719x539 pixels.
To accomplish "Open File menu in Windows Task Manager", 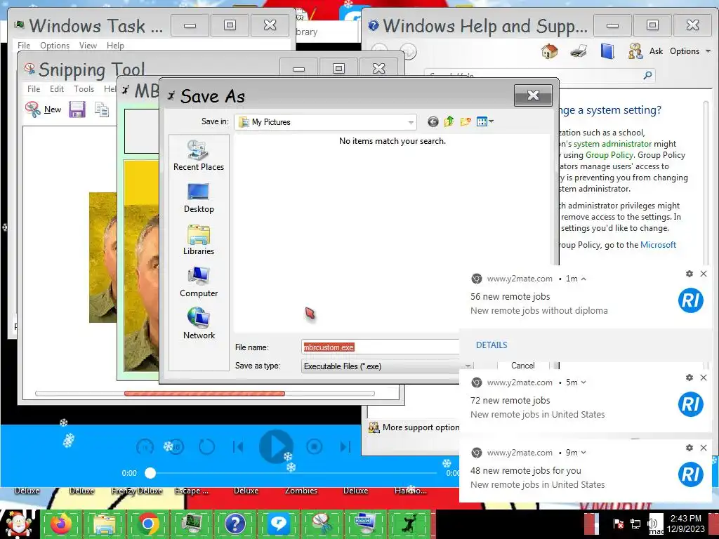I will pyautogui.click(x=24, y=46).
